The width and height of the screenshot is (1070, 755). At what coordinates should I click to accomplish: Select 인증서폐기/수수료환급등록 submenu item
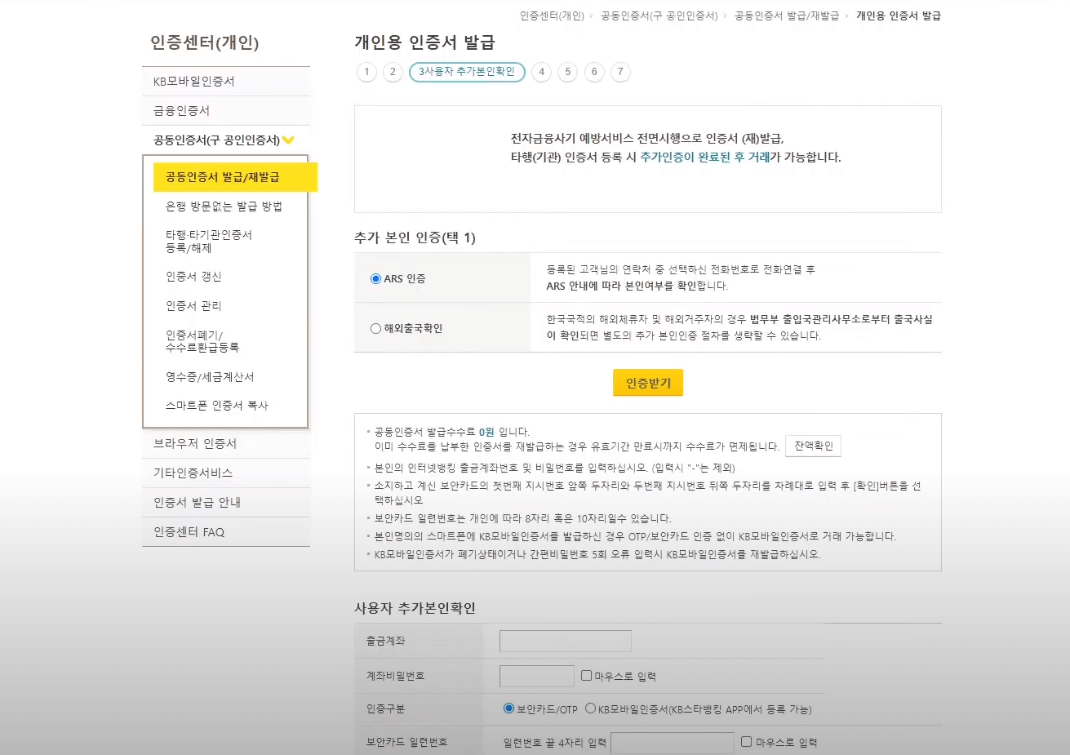pos(202,341)
